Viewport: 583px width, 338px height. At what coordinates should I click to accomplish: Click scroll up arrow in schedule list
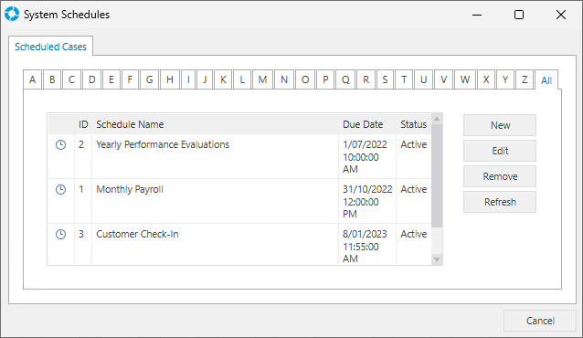click(x=437, y=119)
